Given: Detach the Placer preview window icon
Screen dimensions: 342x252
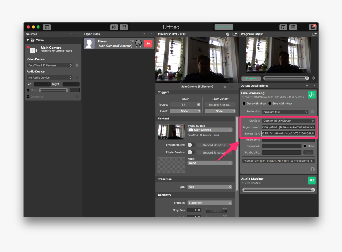Looking at the screenshot, I should (x=235, y=34).
